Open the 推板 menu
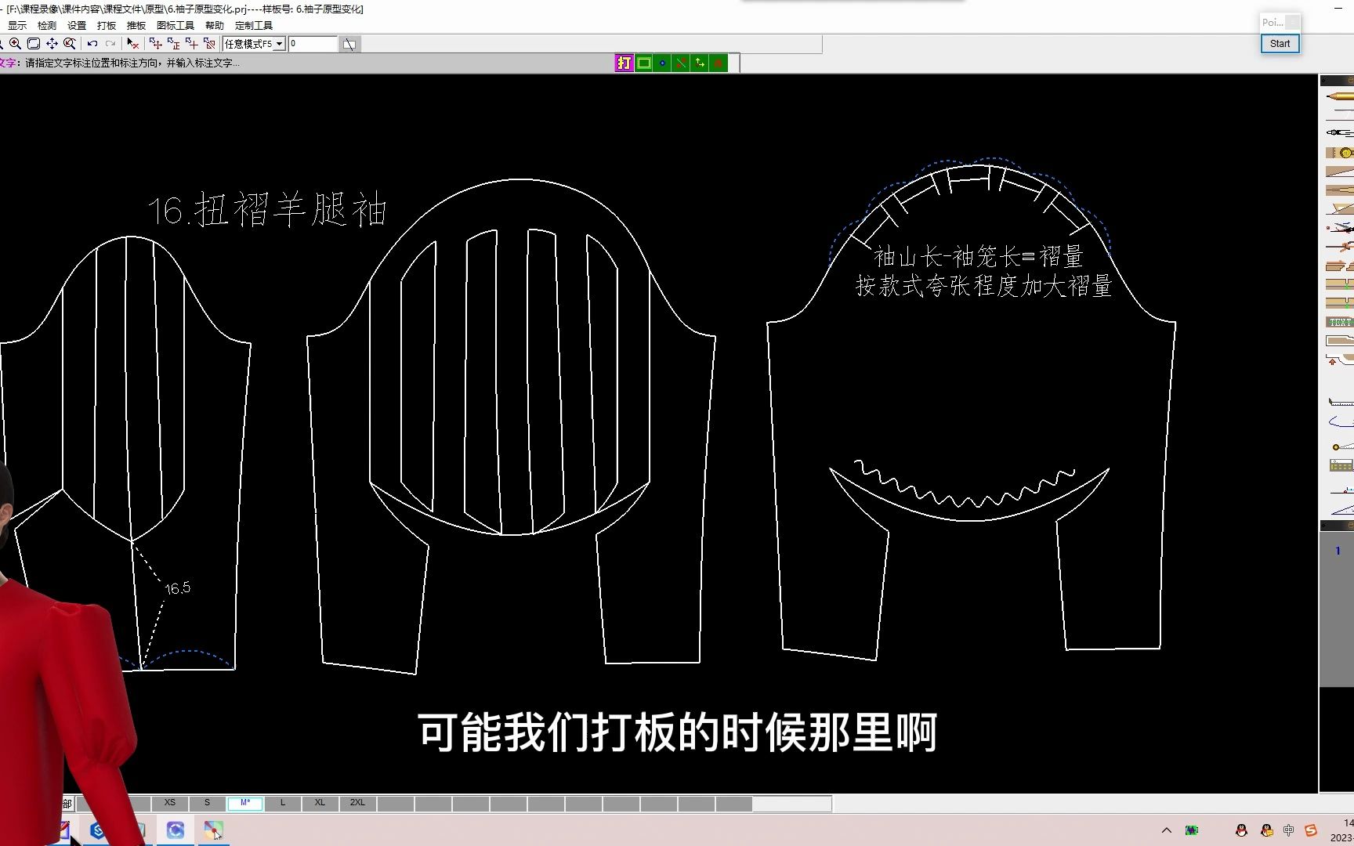The image size is (1354, 846). click(136, 26)
